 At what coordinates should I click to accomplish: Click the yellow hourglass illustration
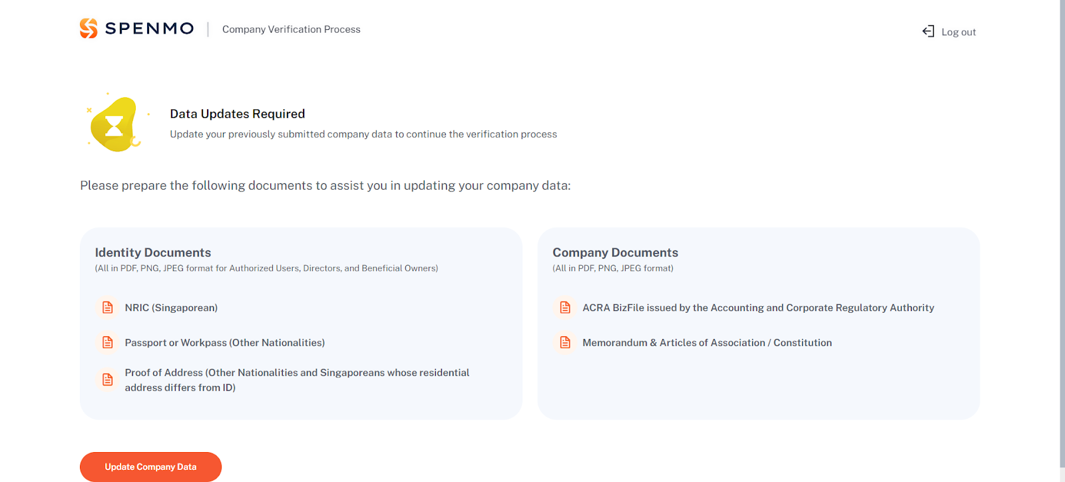[x=116, y=124]
